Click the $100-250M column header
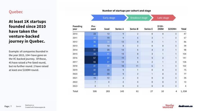The width and height of the screenshot is (197, 111). tap(160, 28)
